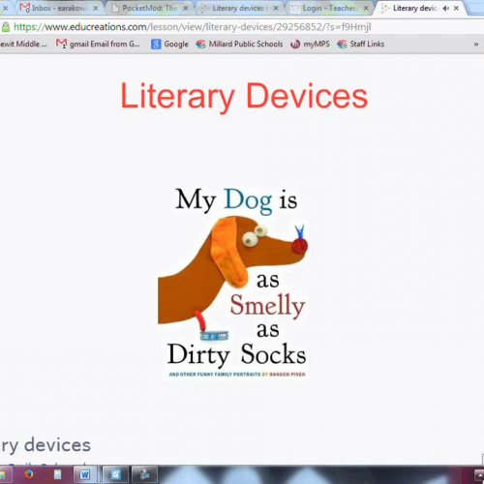
Task: Click the My Dog book cover image
Action: (233, 283)
